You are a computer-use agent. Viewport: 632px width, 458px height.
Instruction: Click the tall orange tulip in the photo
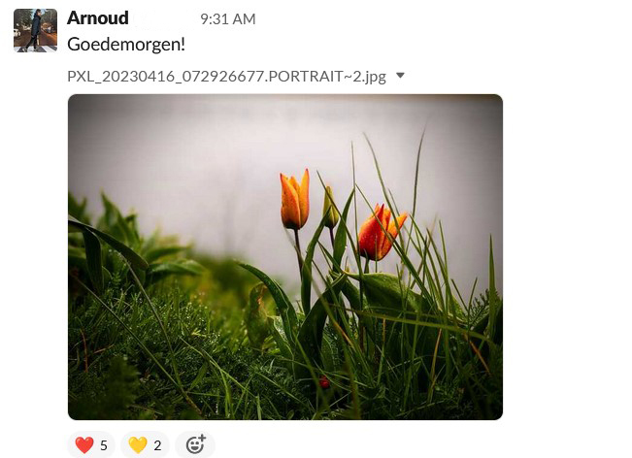click(295, 200)
